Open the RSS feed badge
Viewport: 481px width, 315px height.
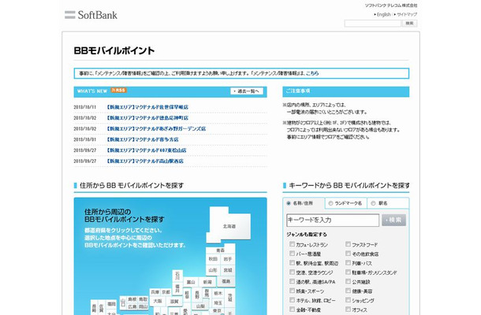(119, 91)
